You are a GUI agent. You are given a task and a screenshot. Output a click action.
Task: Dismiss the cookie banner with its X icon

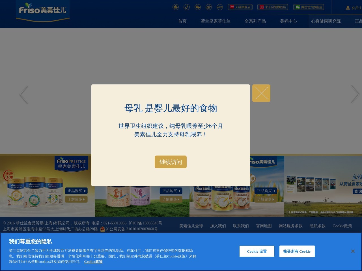(353, 251)
